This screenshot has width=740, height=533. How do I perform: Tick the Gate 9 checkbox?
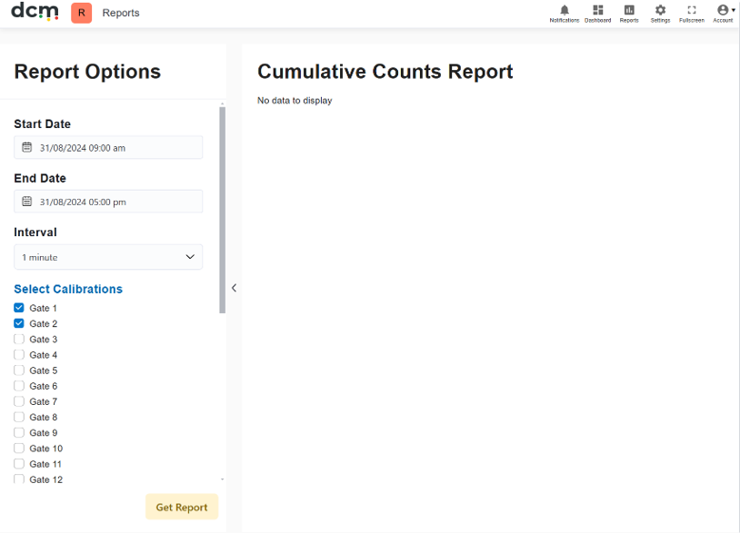pyautogui.click(x=19, y=432)
